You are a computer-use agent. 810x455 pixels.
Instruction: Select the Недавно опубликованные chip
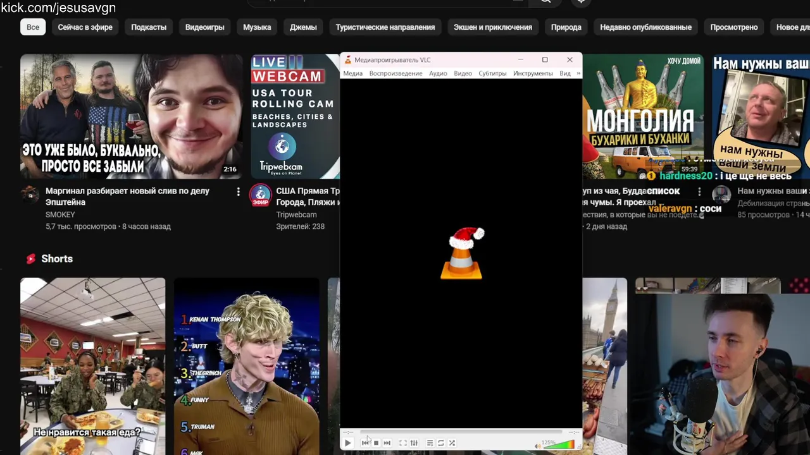[645, 27]
